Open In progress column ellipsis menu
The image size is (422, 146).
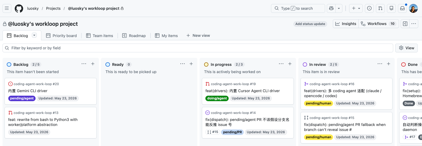281,64
